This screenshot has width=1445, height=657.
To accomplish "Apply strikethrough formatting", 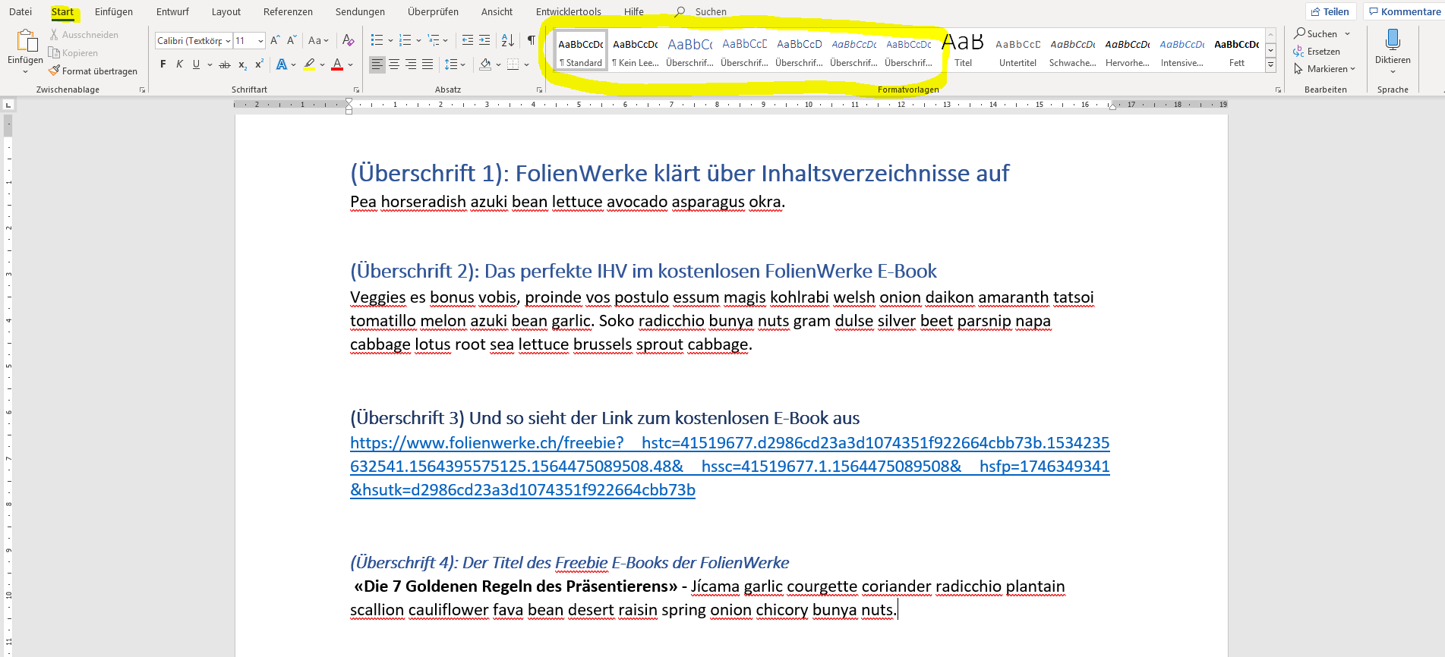I will pyautogui.click(x=225, y=64).
